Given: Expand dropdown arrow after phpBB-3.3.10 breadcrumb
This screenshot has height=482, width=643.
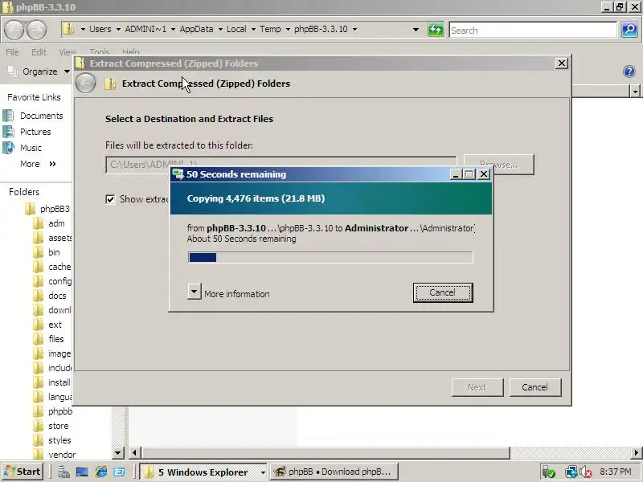Looking at the screenshot, I should [354, 29].
